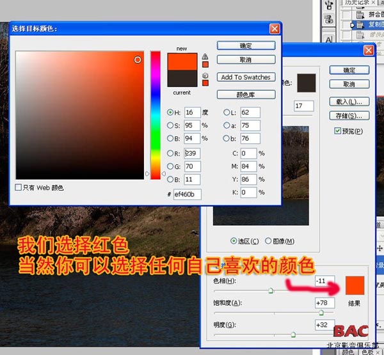Click the Add To Swatches button
This screenshot has height=355, width=384.
246,77
